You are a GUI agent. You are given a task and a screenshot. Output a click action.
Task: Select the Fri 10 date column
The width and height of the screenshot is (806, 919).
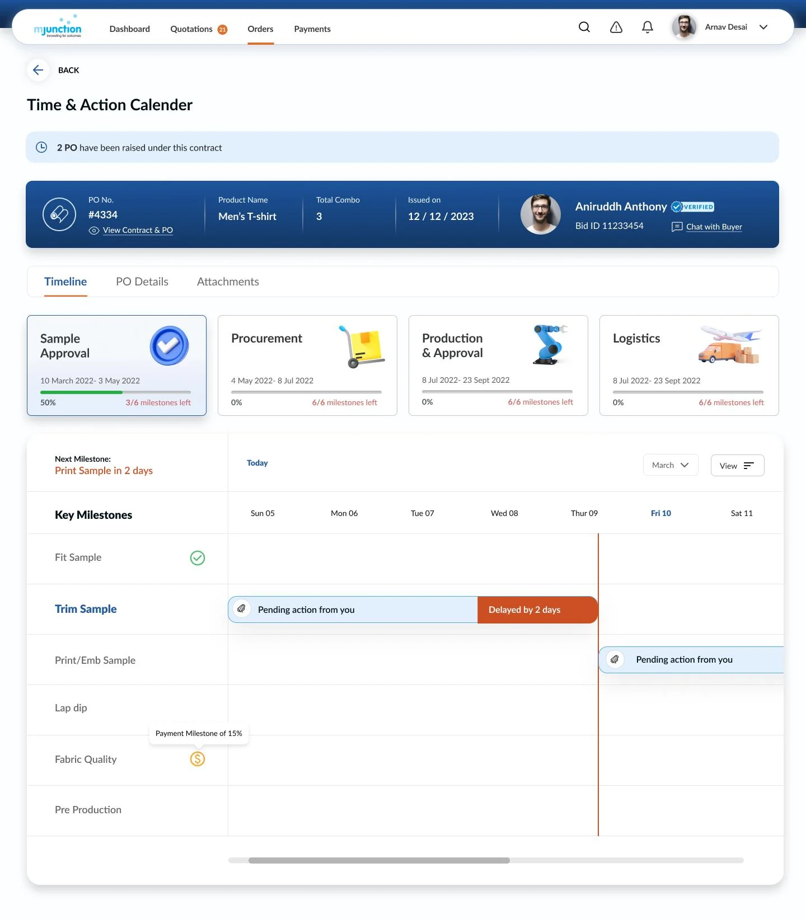(661, 513)
